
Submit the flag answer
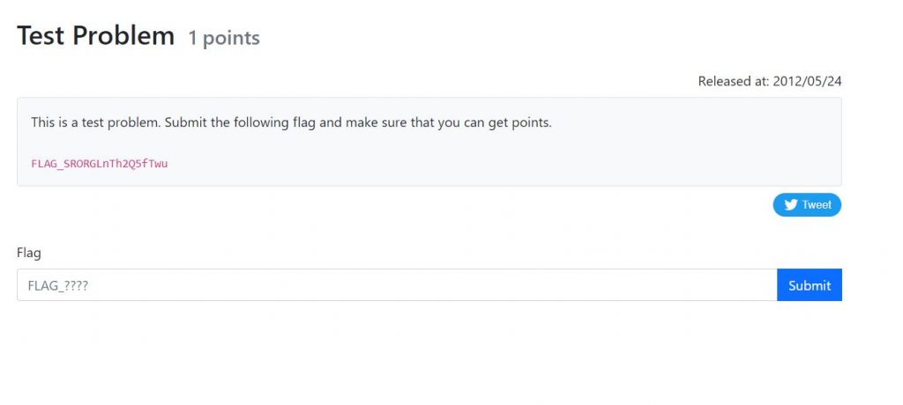pos(810,284)
